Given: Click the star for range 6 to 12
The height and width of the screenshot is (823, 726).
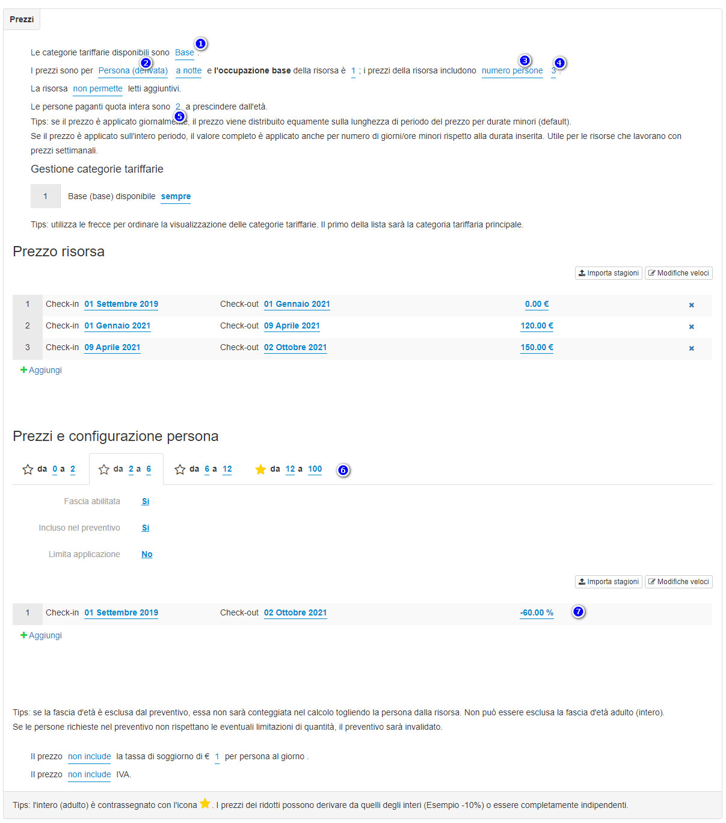Looking at the screenshot, I should coord(180,469).
